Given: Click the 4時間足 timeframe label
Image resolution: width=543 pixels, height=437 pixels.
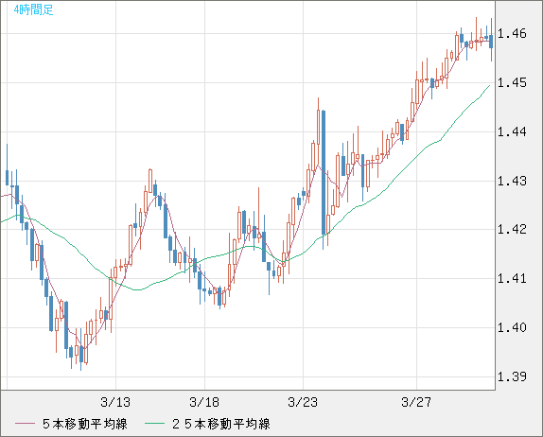Looking at the screenshot, I should (x=34, y=9).
